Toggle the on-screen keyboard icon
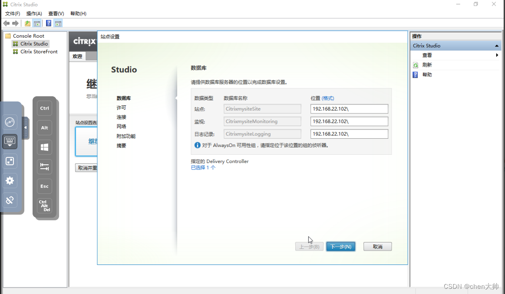The image size is (505, 294). (x=10, y=141)
